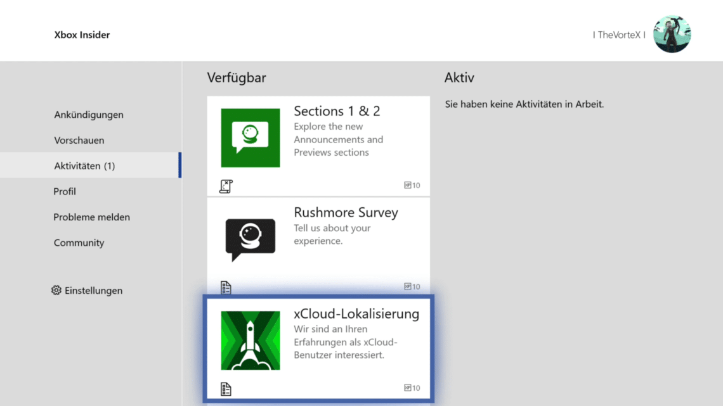This screenshot has height=406, width=723.
Task: Choose Probleme melden in sidebar
Action: coord(91,217)
